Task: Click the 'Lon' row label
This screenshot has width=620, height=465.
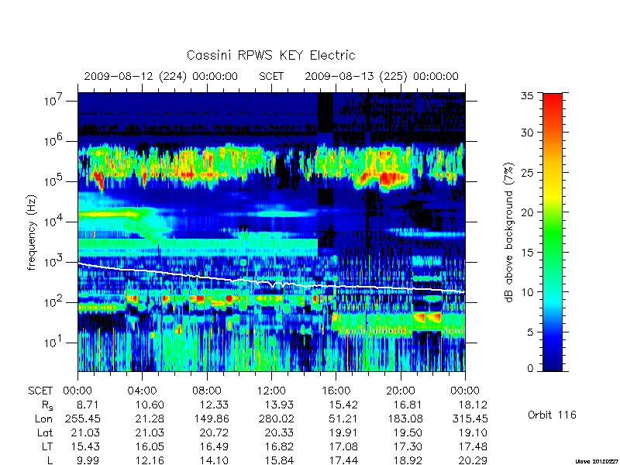Action: click(x=44, y=418)
